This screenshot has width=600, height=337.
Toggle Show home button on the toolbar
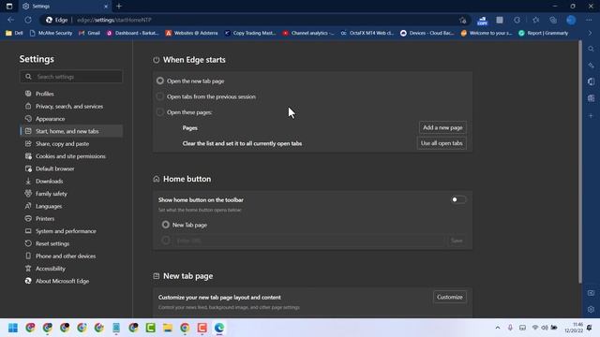[458, 199]
